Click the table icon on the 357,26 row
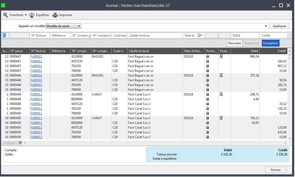 pos(221,75)
